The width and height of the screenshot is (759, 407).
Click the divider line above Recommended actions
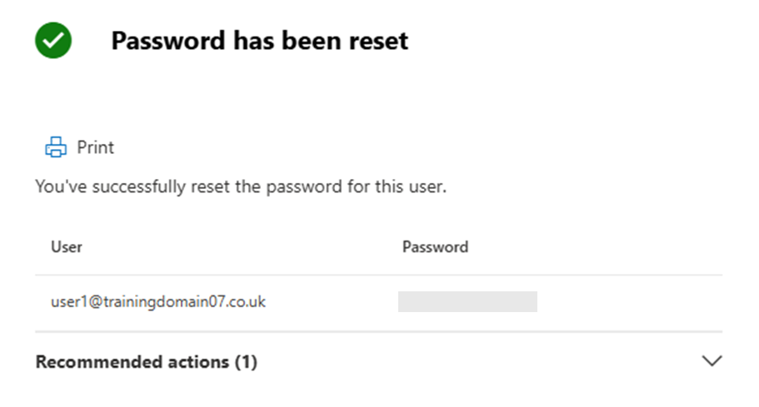click(x=378, y=331)
